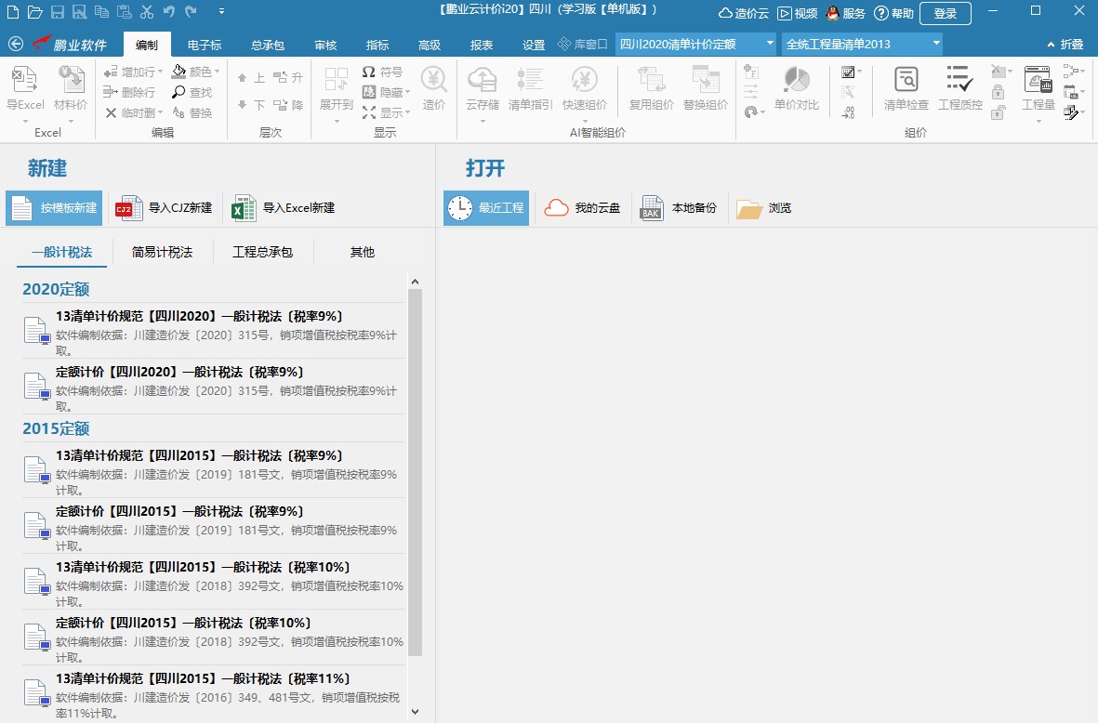This screenshot has height=723, width=1098.
Task: Click the undo arrow icon
Action: 169,12
